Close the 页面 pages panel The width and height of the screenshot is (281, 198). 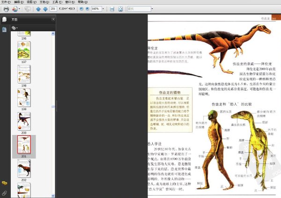[53, 19]
